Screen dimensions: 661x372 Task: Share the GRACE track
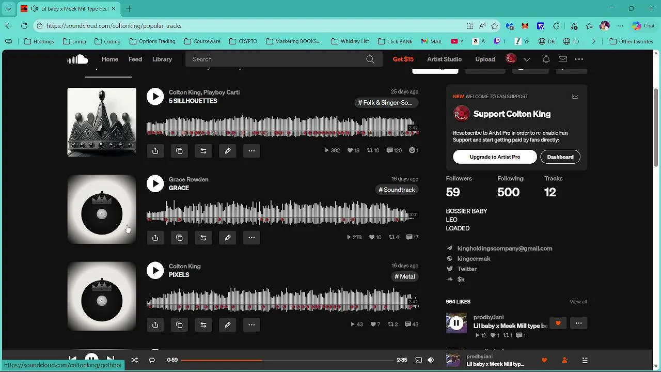155,238
